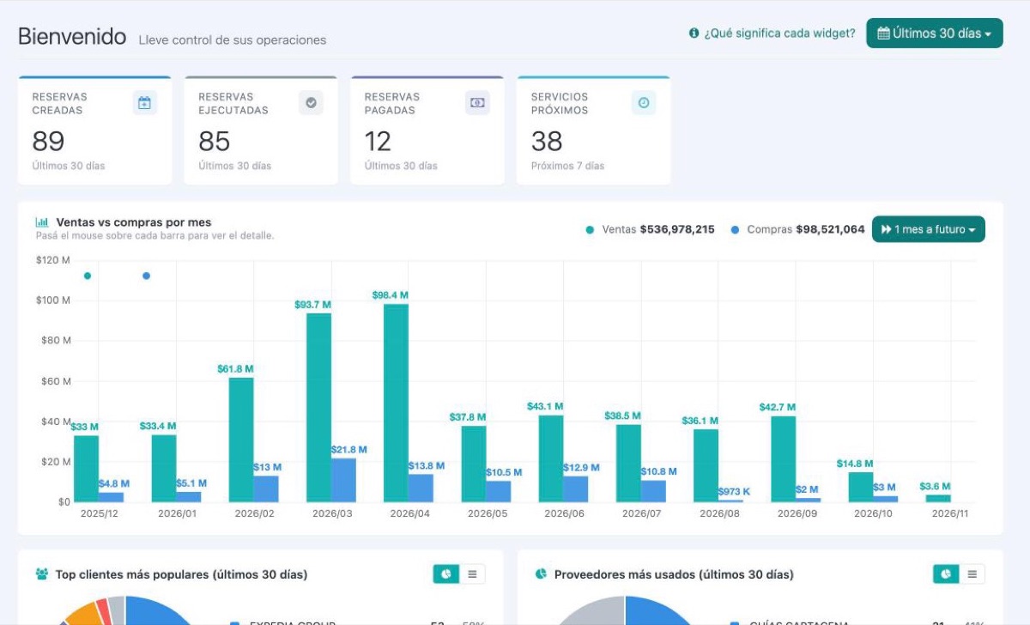1030x625 pixels.
Task: Click the checkmark icon on Reservas Ejecutadas card
Action: point(311,103)
